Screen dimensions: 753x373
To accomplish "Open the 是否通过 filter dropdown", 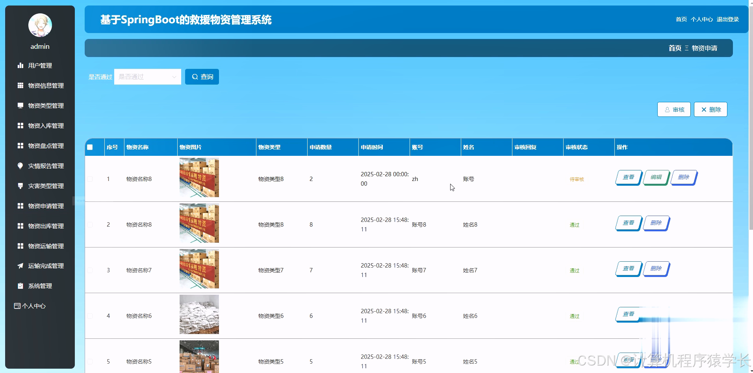I will [x=147, y=77].
